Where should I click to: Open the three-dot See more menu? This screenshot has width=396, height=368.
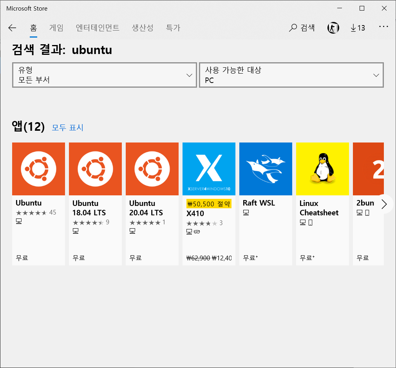[x=383, y=27]
